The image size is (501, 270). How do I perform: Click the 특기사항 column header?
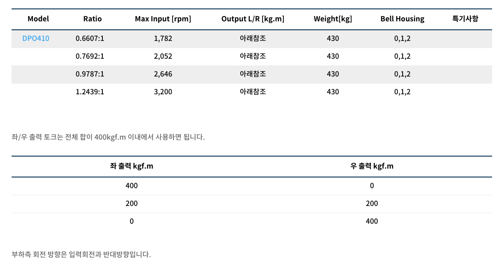tap(465, 19)
